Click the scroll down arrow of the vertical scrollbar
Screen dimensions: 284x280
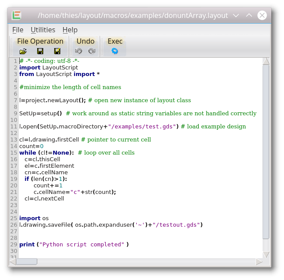[266, 255]
